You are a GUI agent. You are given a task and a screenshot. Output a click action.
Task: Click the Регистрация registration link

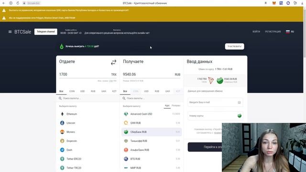(273, 32)
